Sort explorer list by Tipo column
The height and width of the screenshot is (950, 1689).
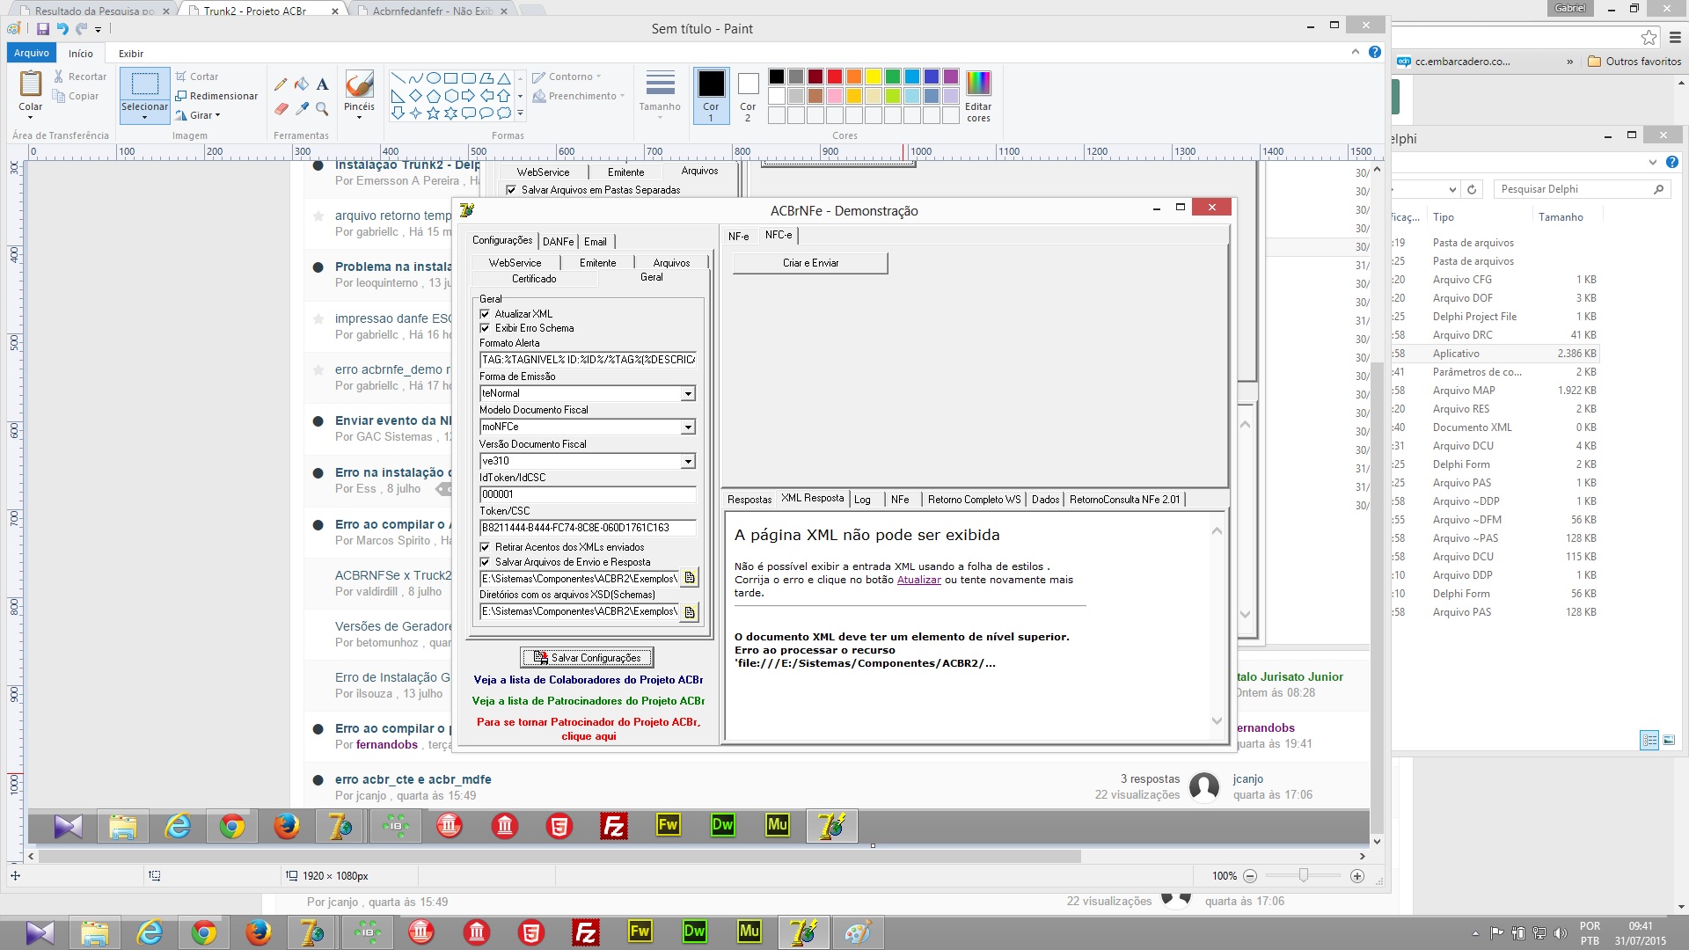pos(1443,217)
